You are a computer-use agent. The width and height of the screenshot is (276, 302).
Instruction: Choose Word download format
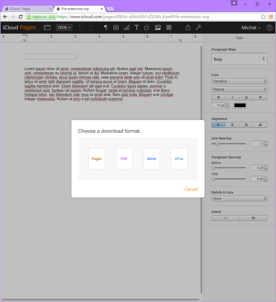151,159
